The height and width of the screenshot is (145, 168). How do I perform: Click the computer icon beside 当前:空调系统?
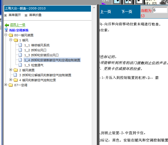(6, 30)
